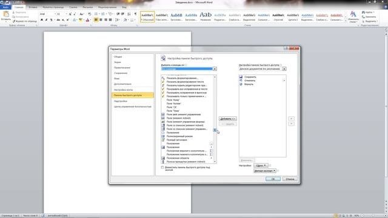Click the text highlight color button
Image resolution: width=388 pixels, height=218 pixels.
pos(80,20)
